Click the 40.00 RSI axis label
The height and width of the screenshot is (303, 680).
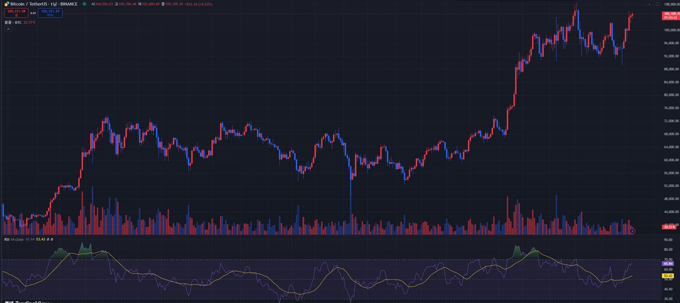tap(668, 289)
